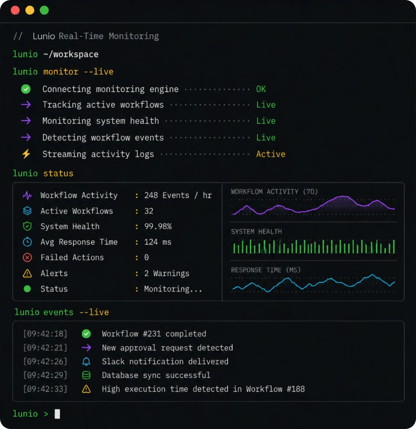Screen dimensions: 416x429
Task: Click the purple Workflow Activity (7D) line chart
Action: pyautogui.click(x=313, y=205)
